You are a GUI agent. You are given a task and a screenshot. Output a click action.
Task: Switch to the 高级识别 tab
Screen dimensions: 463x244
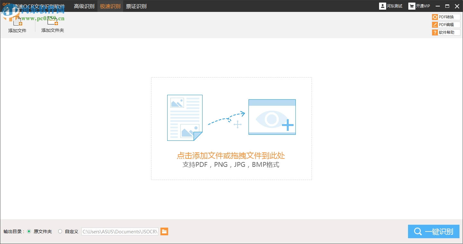pyautogui.click(x=84, y=6)
